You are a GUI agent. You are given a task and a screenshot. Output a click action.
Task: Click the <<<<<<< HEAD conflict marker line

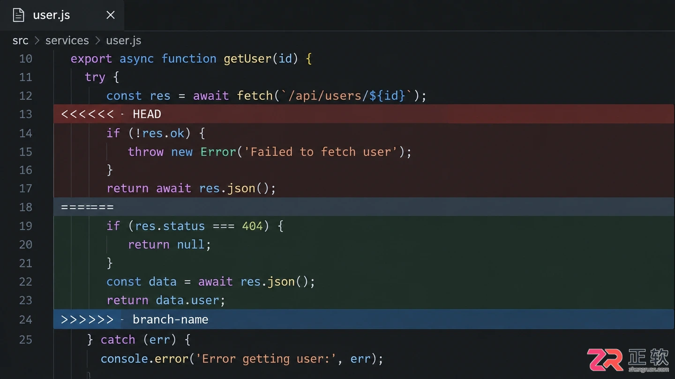pyautogui.click(x=364, y=114)
